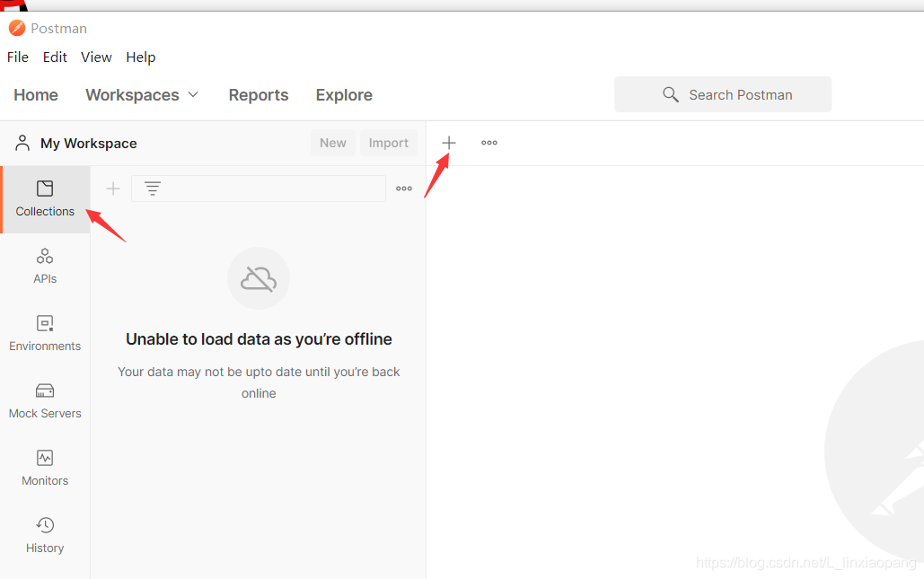Screen dimensions: 924x579
Task: Open the Collections sidebar tab
Action: coord(46,199)
